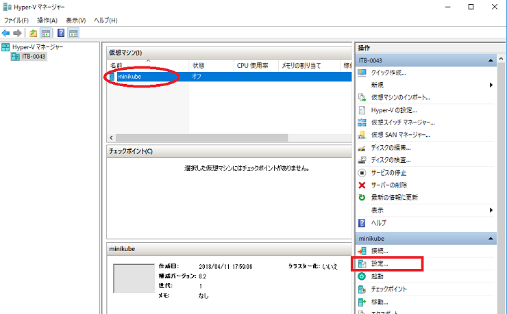Sort by the 名前 column header
Screen dimensions: 507x314
[148, 66]
